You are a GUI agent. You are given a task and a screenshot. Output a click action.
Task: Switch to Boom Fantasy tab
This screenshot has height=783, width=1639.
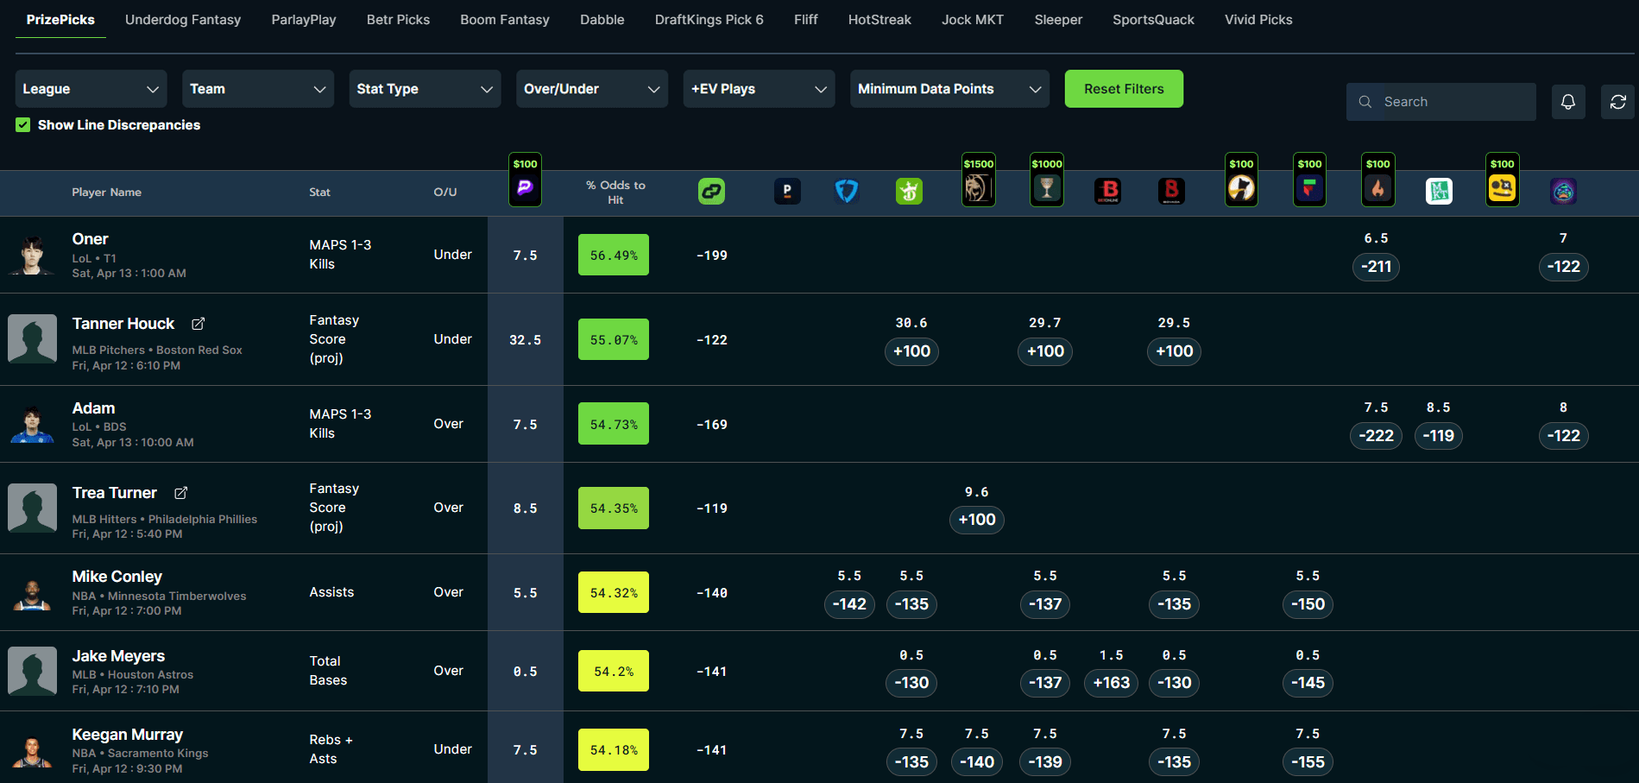505,20
